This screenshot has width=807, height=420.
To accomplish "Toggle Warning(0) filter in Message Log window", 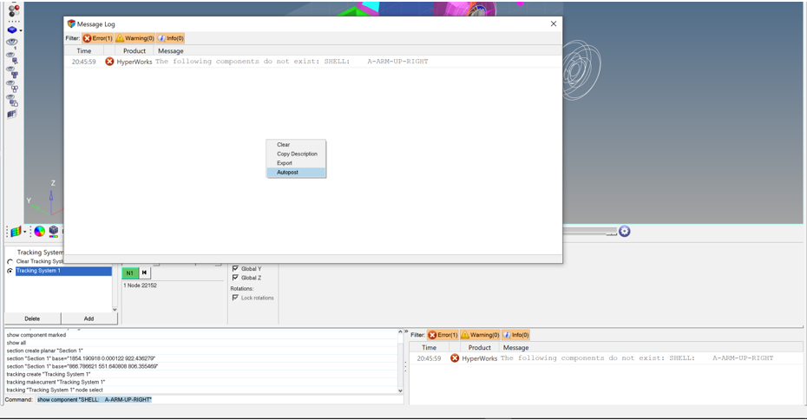I will point(134,38).
